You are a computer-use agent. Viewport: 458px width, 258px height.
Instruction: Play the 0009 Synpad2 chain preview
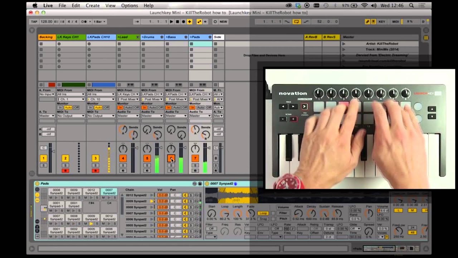tap(152, 201)
